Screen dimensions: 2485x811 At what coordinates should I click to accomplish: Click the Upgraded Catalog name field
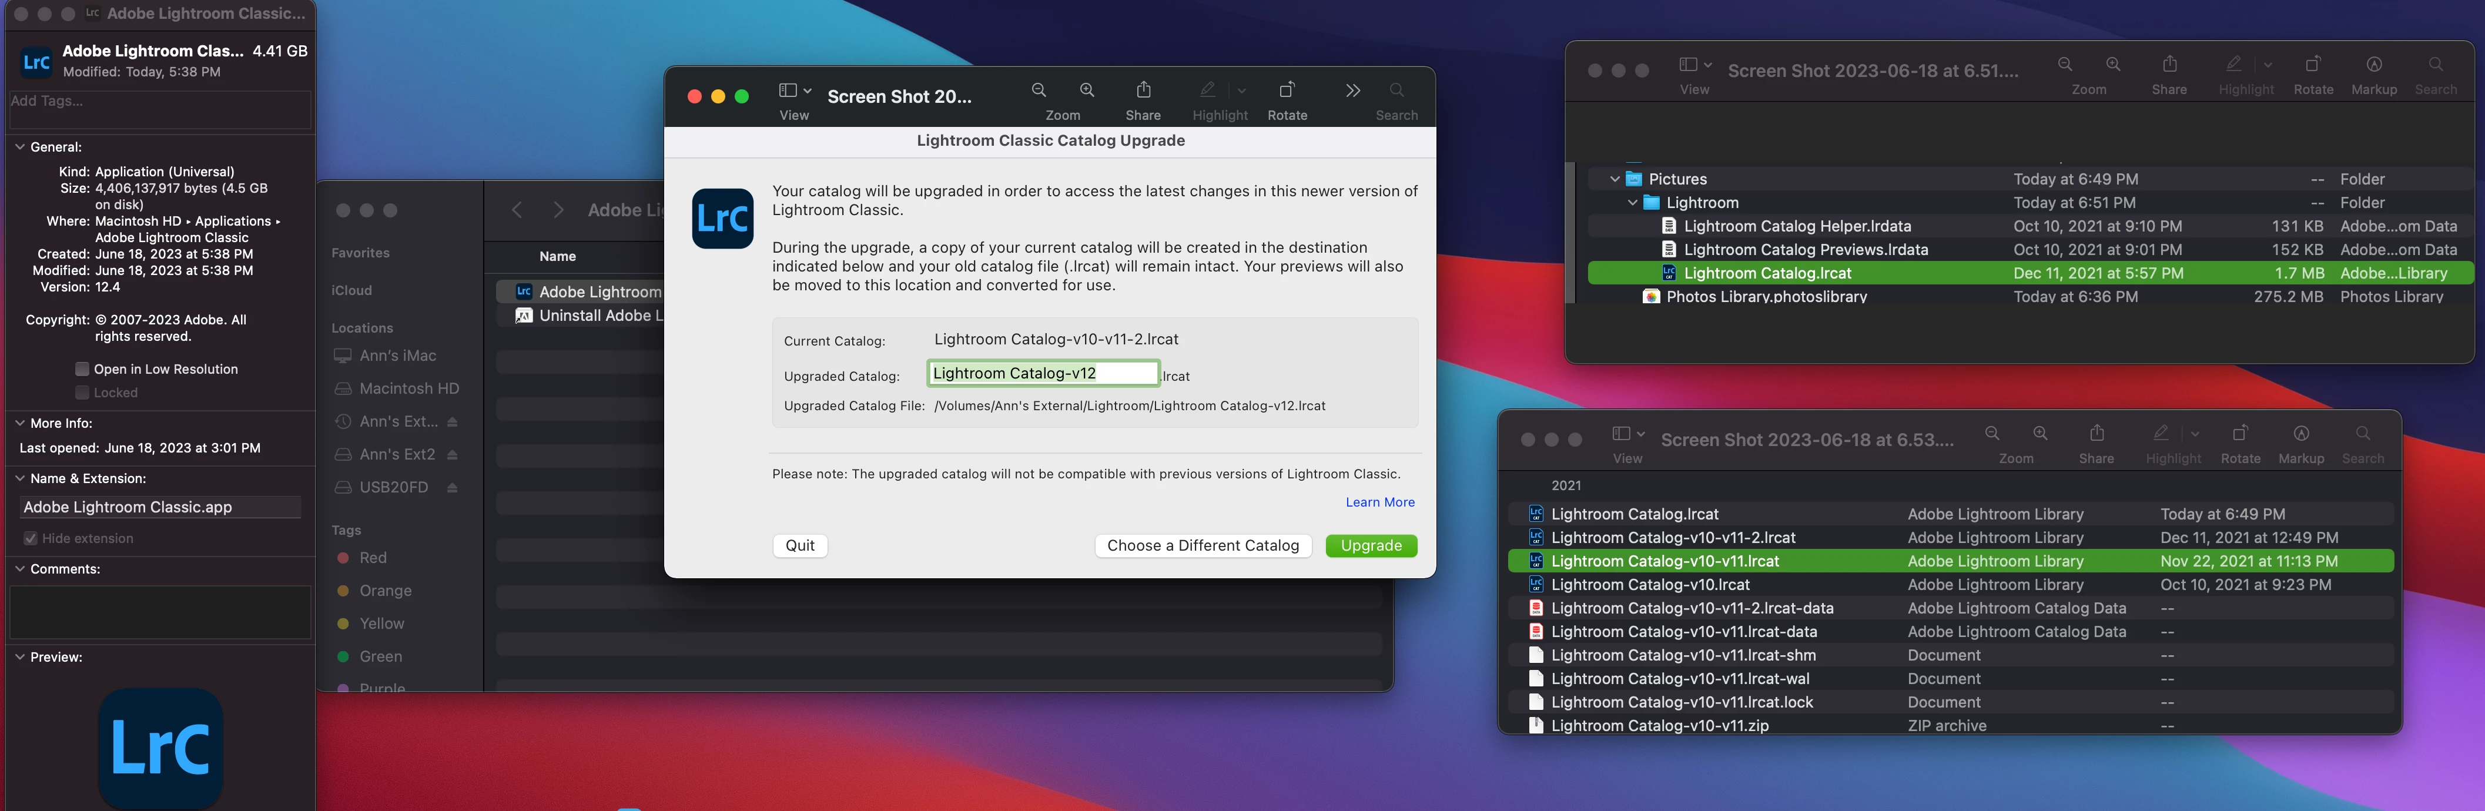click(x=1042, y=373)
